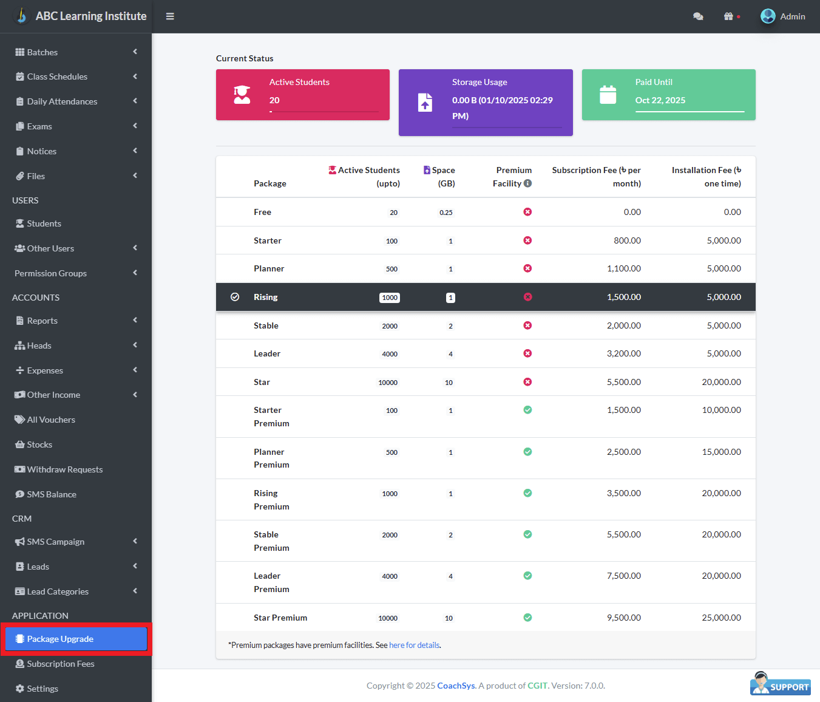Viewport: 820px width, 702px height.
Task: Click the Admin user avatar
Action: click(768, 16)
